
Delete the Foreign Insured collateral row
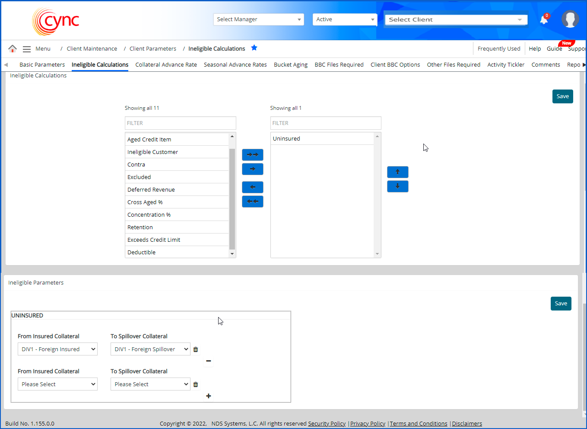(x=196, y=349)
